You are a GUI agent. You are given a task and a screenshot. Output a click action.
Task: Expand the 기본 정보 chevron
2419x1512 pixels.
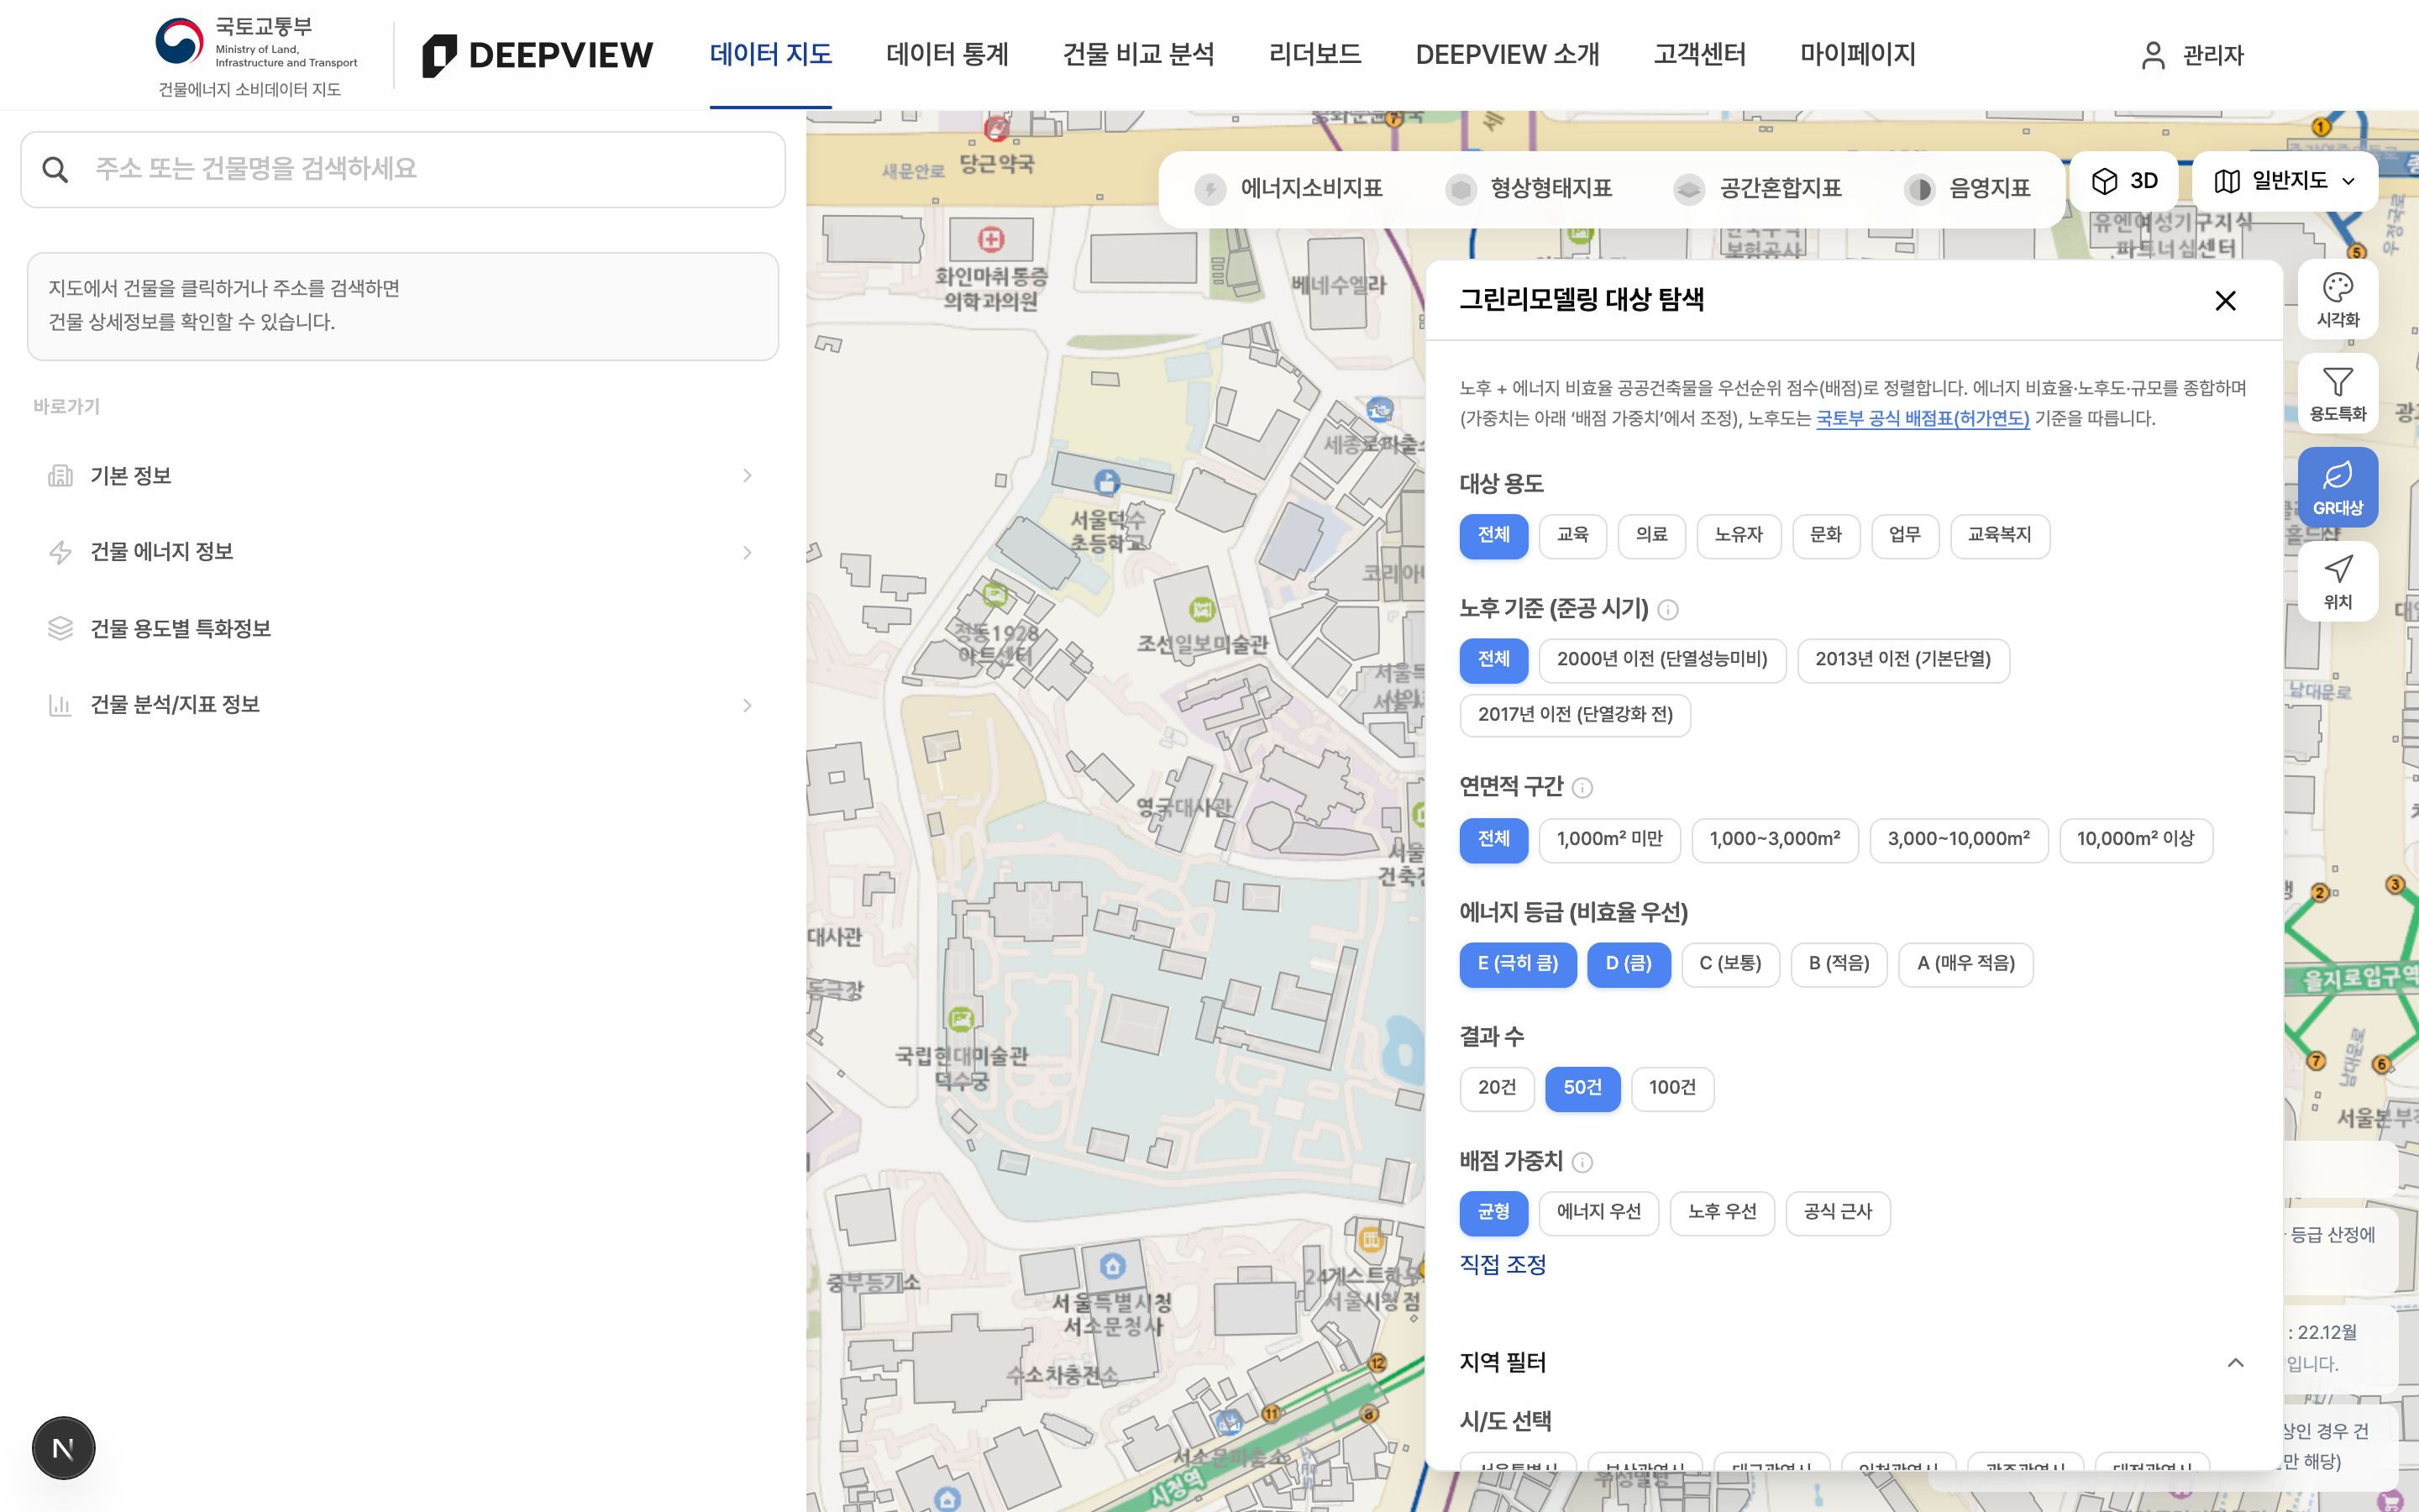point(747,476)
